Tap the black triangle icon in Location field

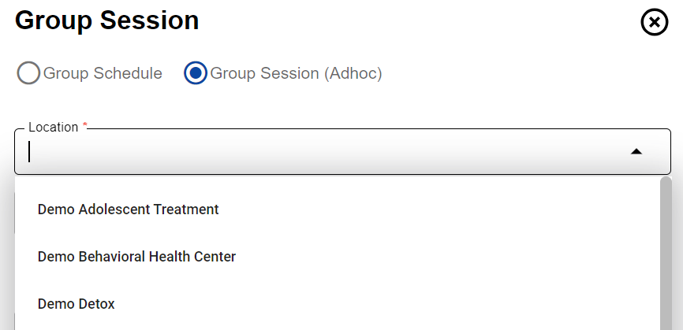pos(636,151)
